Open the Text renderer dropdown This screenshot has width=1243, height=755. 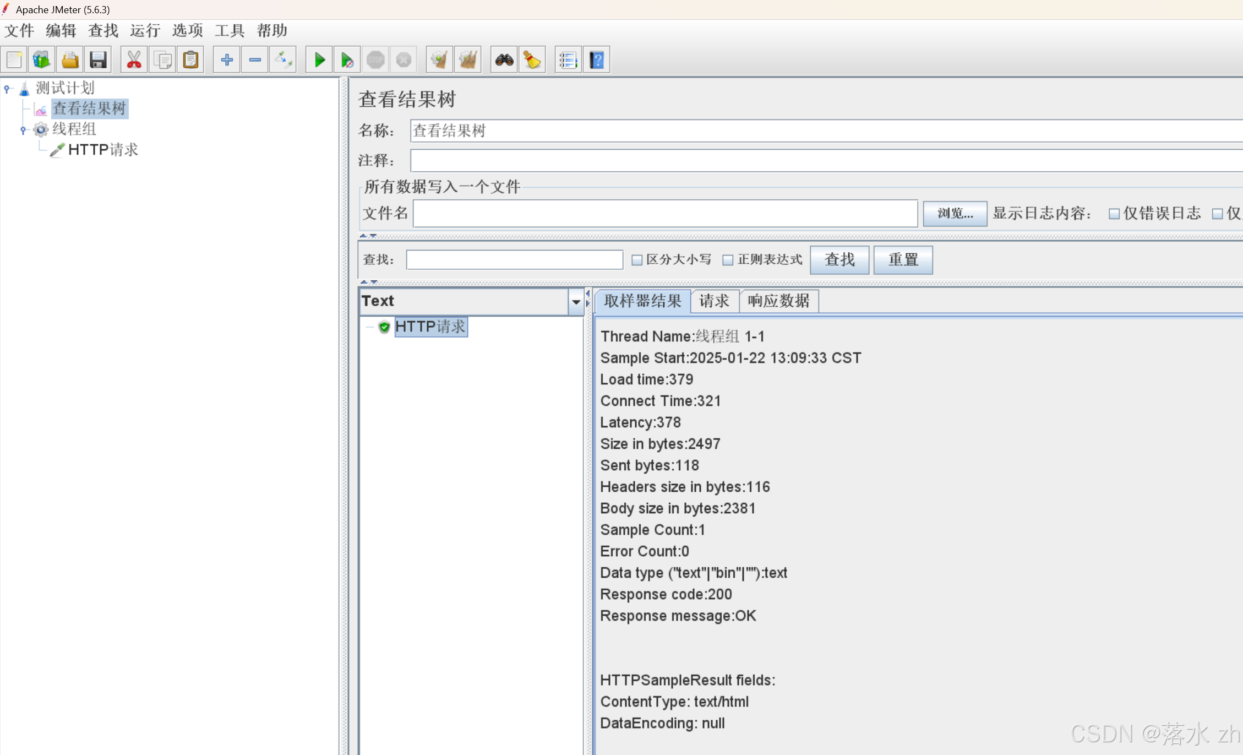[576, 302]
